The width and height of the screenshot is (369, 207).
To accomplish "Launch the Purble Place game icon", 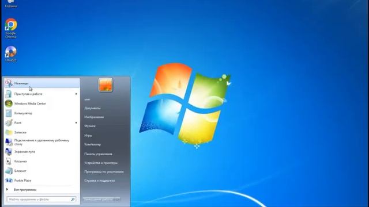I will point(9,181).
